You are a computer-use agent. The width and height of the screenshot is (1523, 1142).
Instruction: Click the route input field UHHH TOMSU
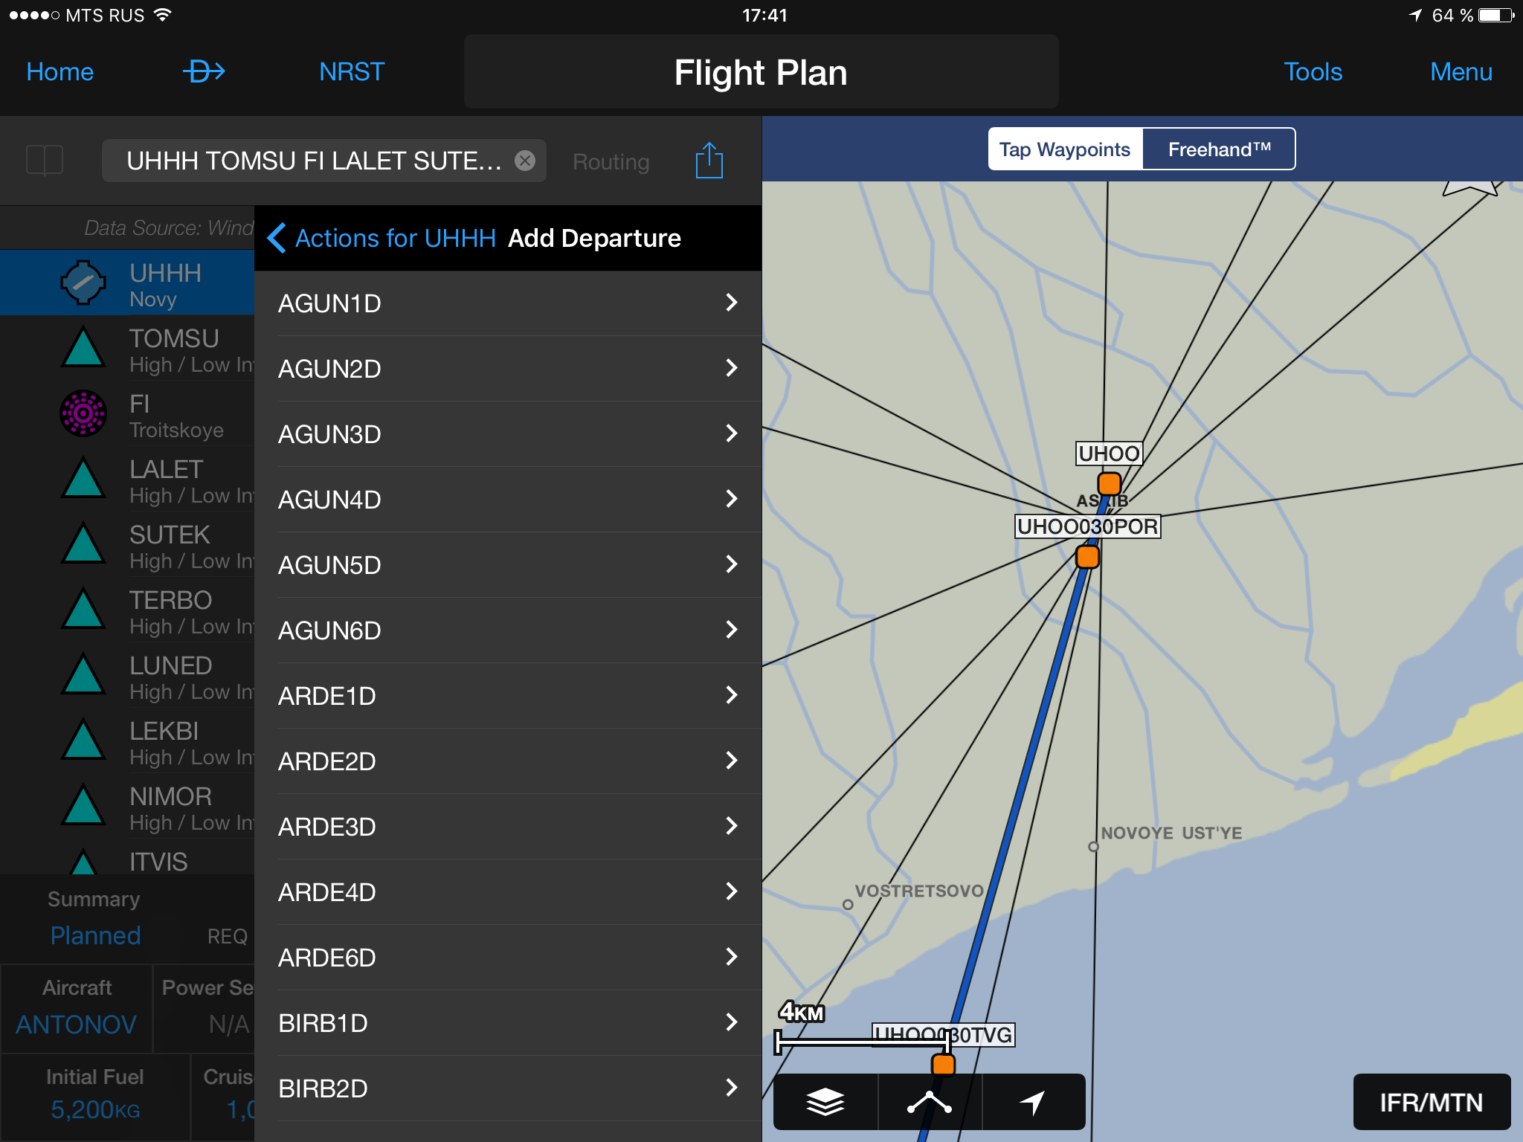(312, 161)
